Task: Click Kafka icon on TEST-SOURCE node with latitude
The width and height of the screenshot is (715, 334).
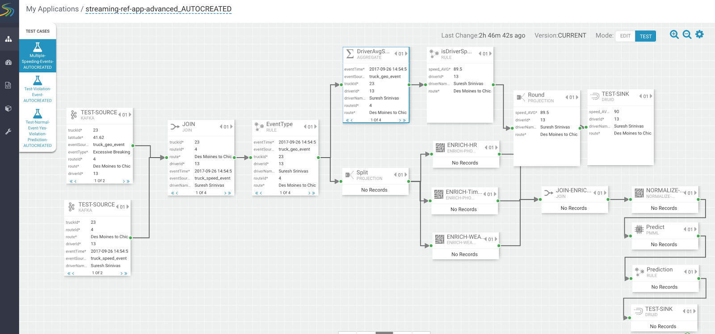Action: (x=74, y=115)
